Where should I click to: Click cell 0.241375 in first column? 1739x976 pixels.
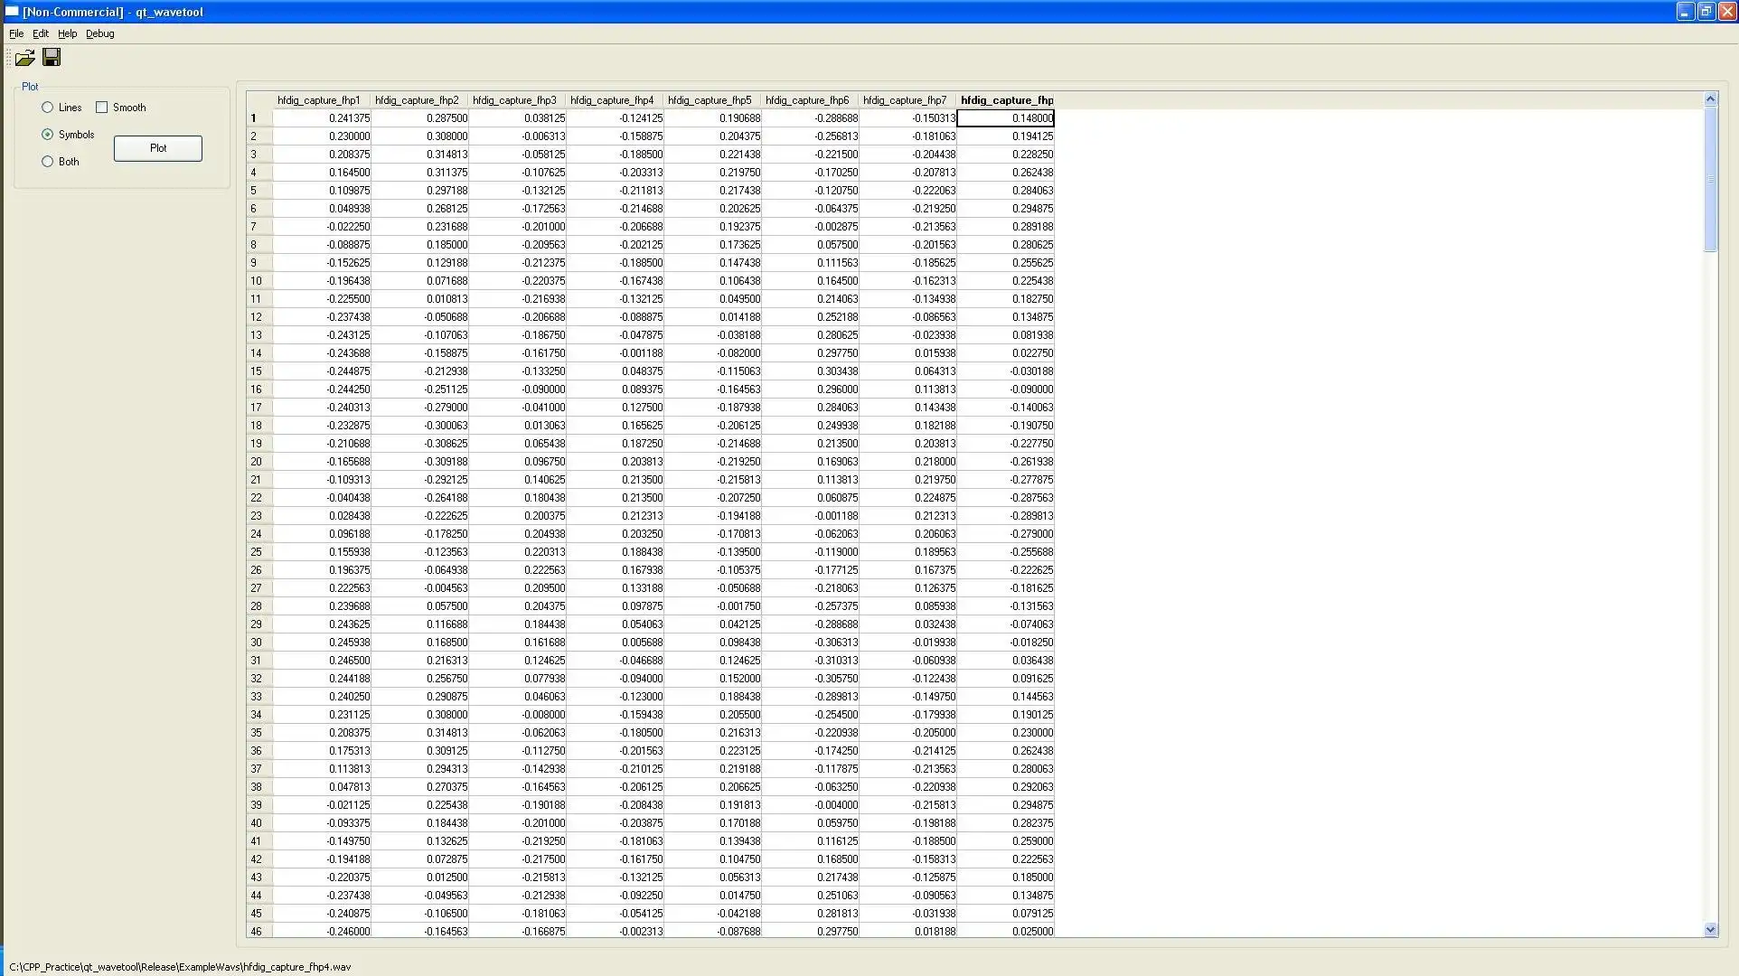click(x=323, y=118)
